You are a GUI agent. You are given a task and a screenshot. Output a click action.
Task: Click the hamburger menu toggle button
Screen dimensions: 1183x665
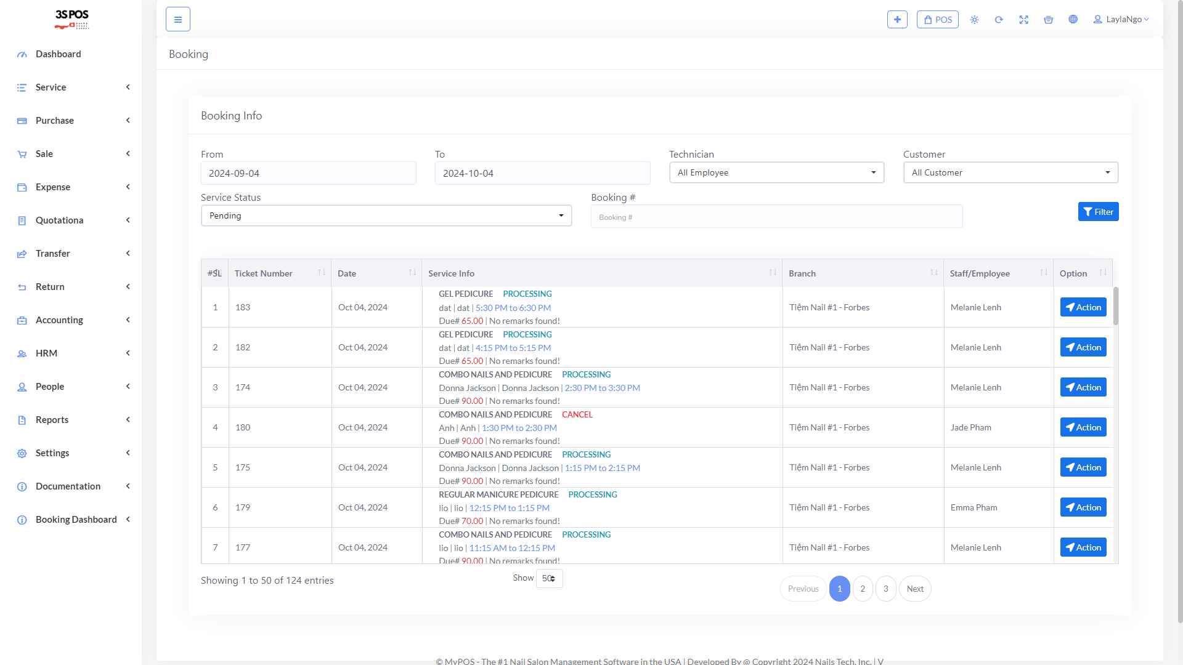coord(177,19)
